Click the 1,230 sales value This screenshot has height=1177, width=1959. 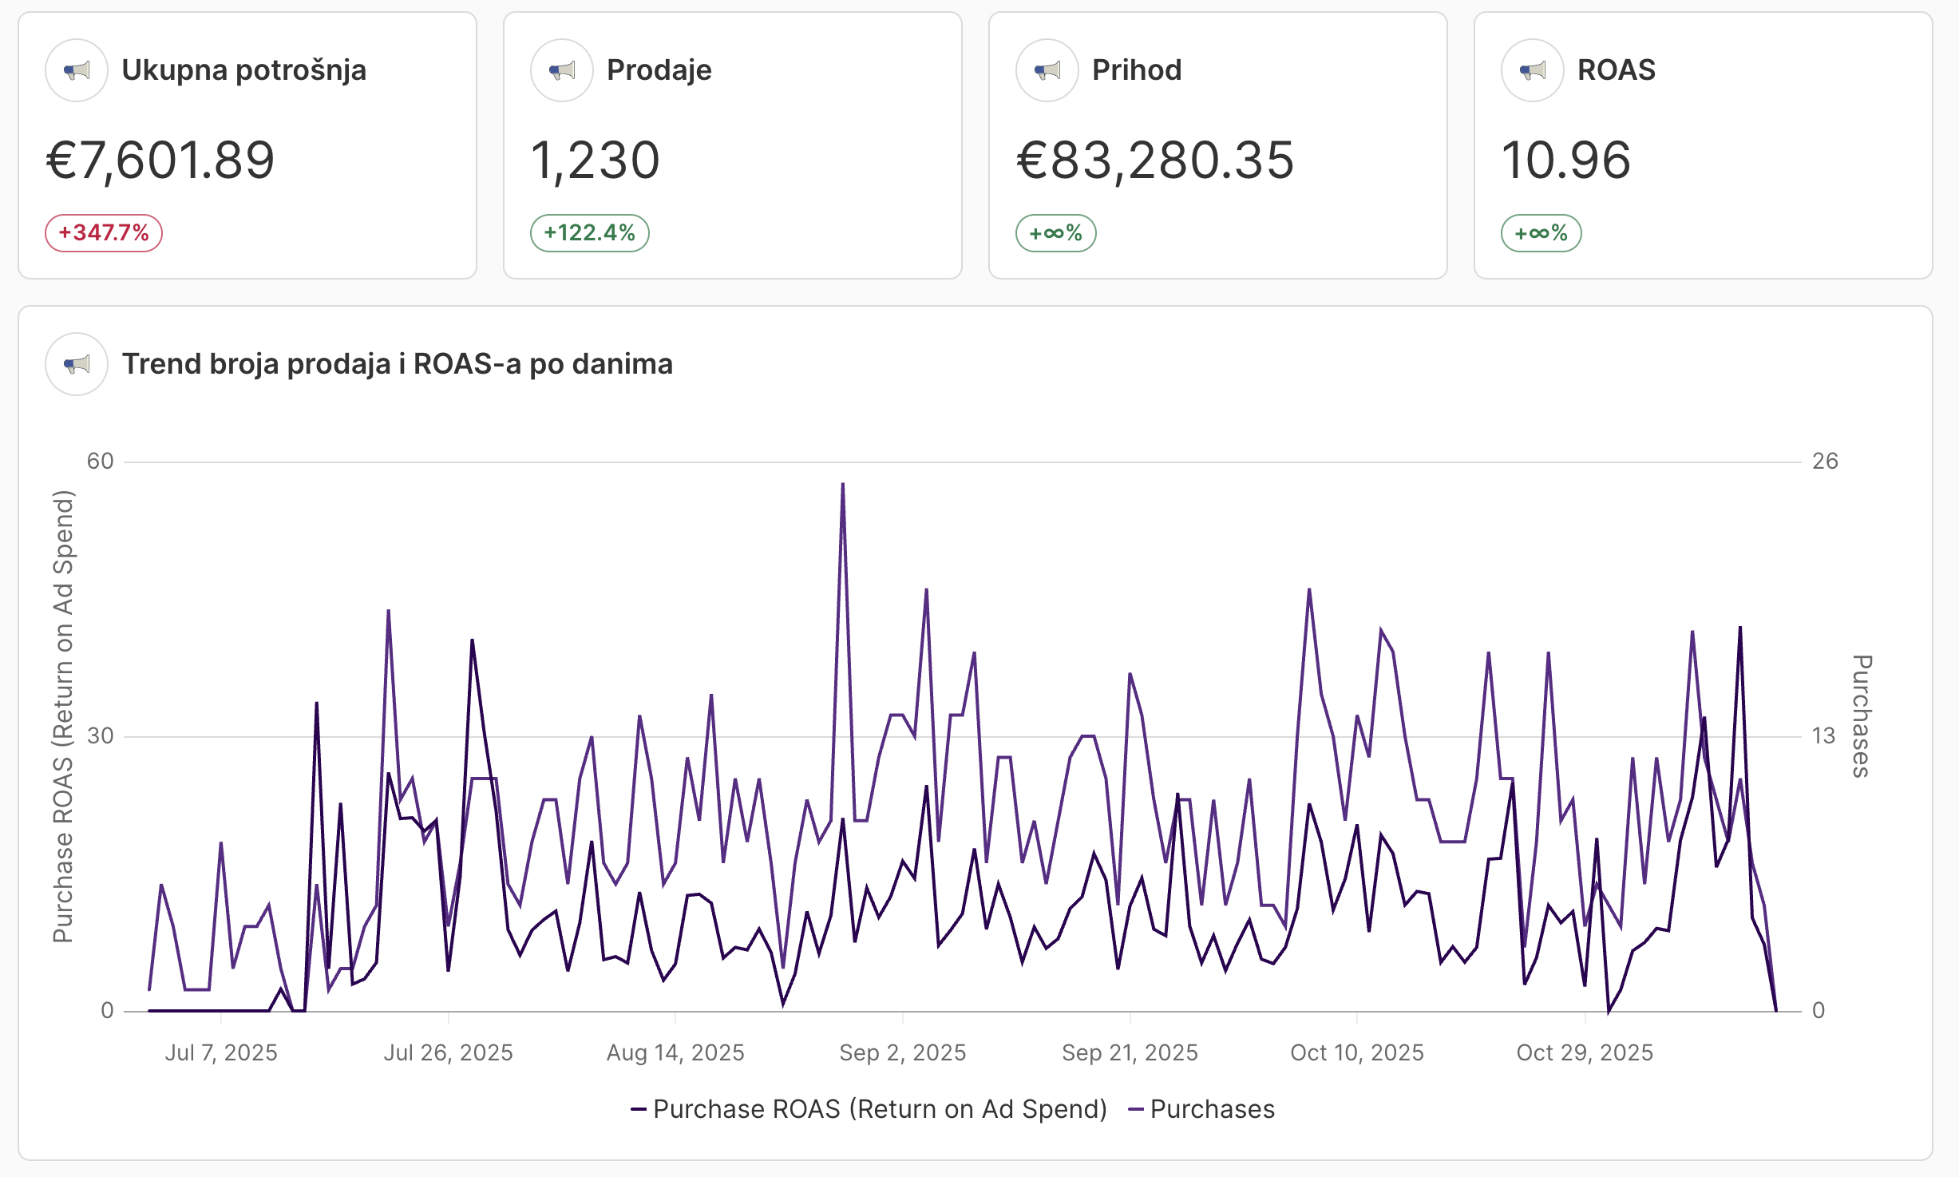click(595, 160)
